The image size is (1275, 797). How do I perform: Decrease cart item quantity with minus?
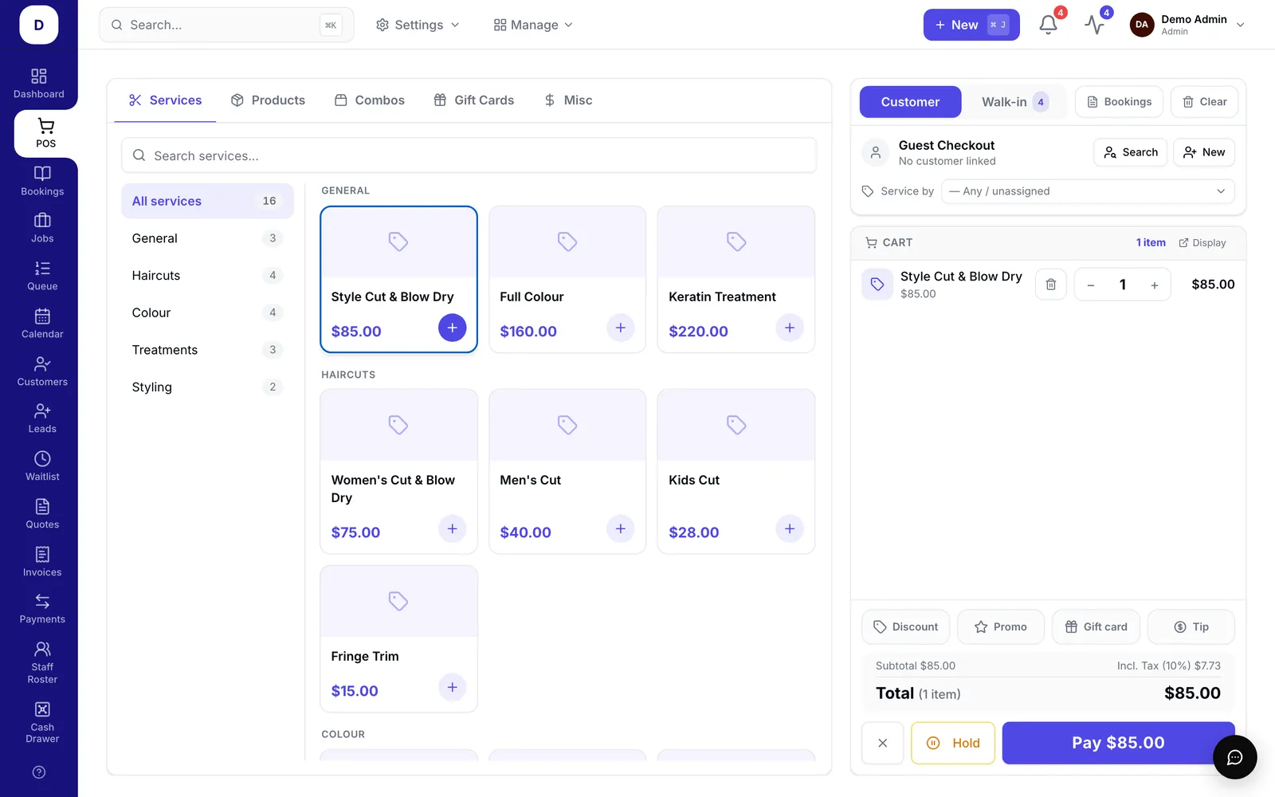1091,285
